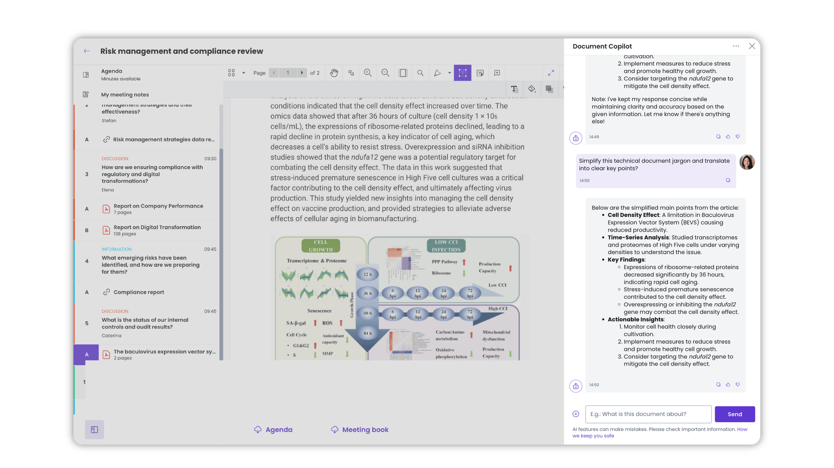Like the 14:49 Copilot response

[x=728, y=137]
